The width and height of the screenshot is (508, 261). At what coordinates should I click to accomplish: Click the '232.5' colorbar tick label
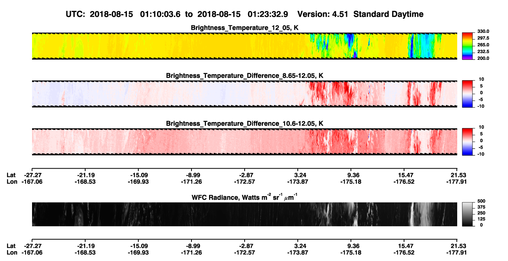(x=483, y=52)
